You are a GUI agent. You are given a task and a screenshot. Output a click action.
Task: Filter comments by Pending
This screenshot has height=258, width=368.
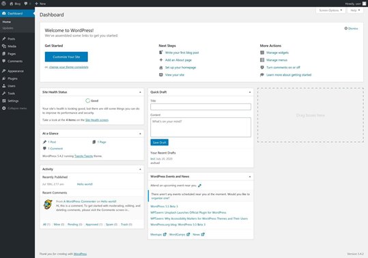point(75,225)
